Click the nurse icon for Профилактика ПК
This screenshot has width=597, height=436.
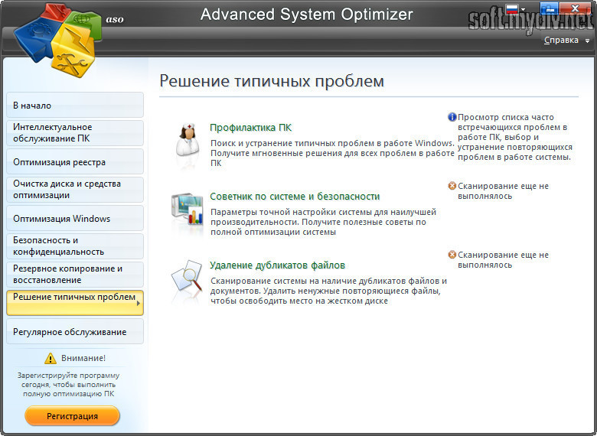188,139
